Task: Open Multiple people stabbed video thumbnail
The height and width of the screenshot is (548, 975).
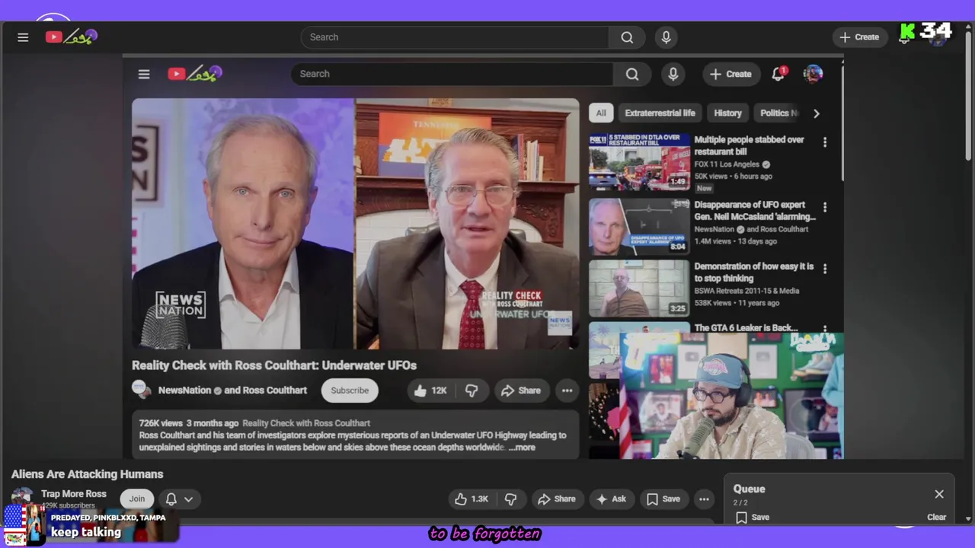Action: (639, 161)
